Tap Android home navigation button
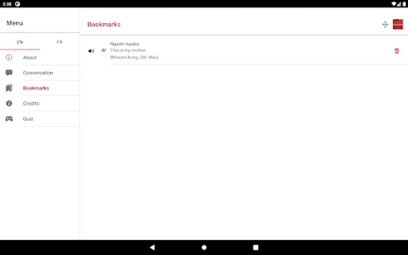This screenshot has height=255, width=408. coord(204,247)
